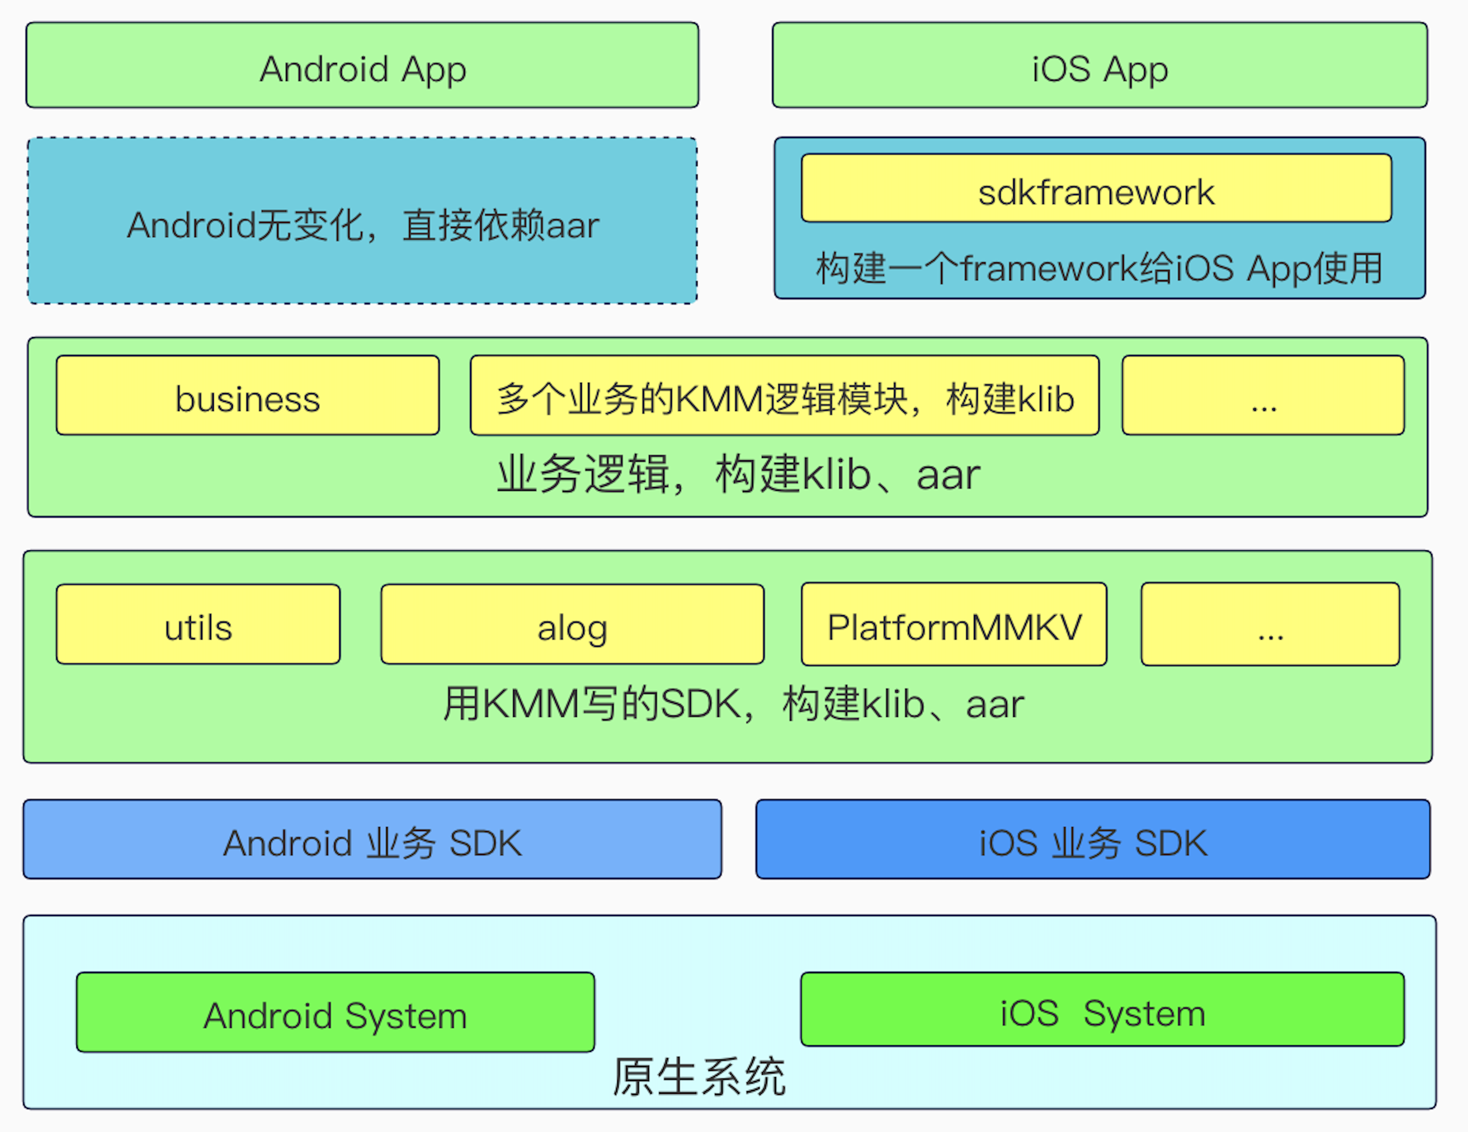The height and width of the screenshot is (1132, 1468).
Task: Select the 用KMM写的SDK label text
Action: 733,704
